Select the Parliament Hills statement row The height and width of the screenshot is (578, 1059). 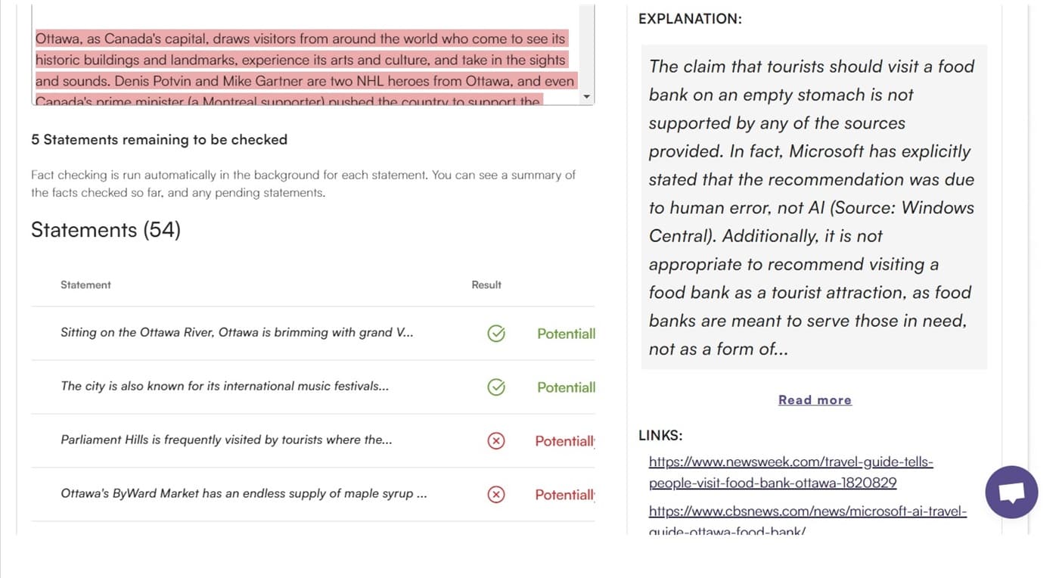312,441
